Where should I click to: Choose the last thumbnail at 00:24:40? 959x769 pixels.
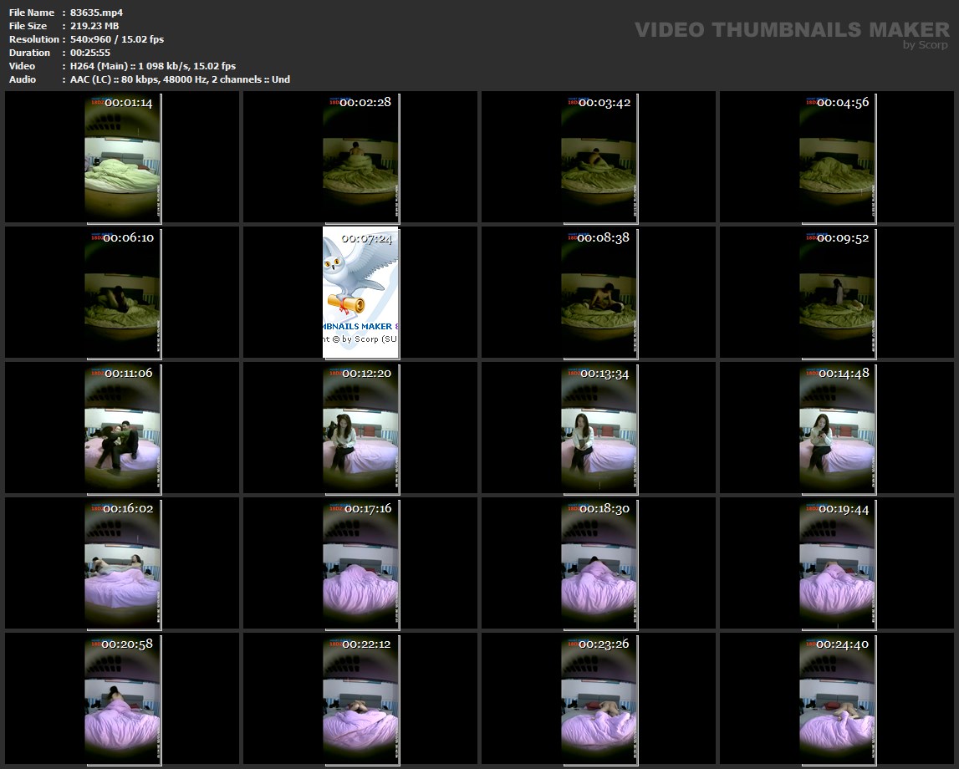(838, 699)
